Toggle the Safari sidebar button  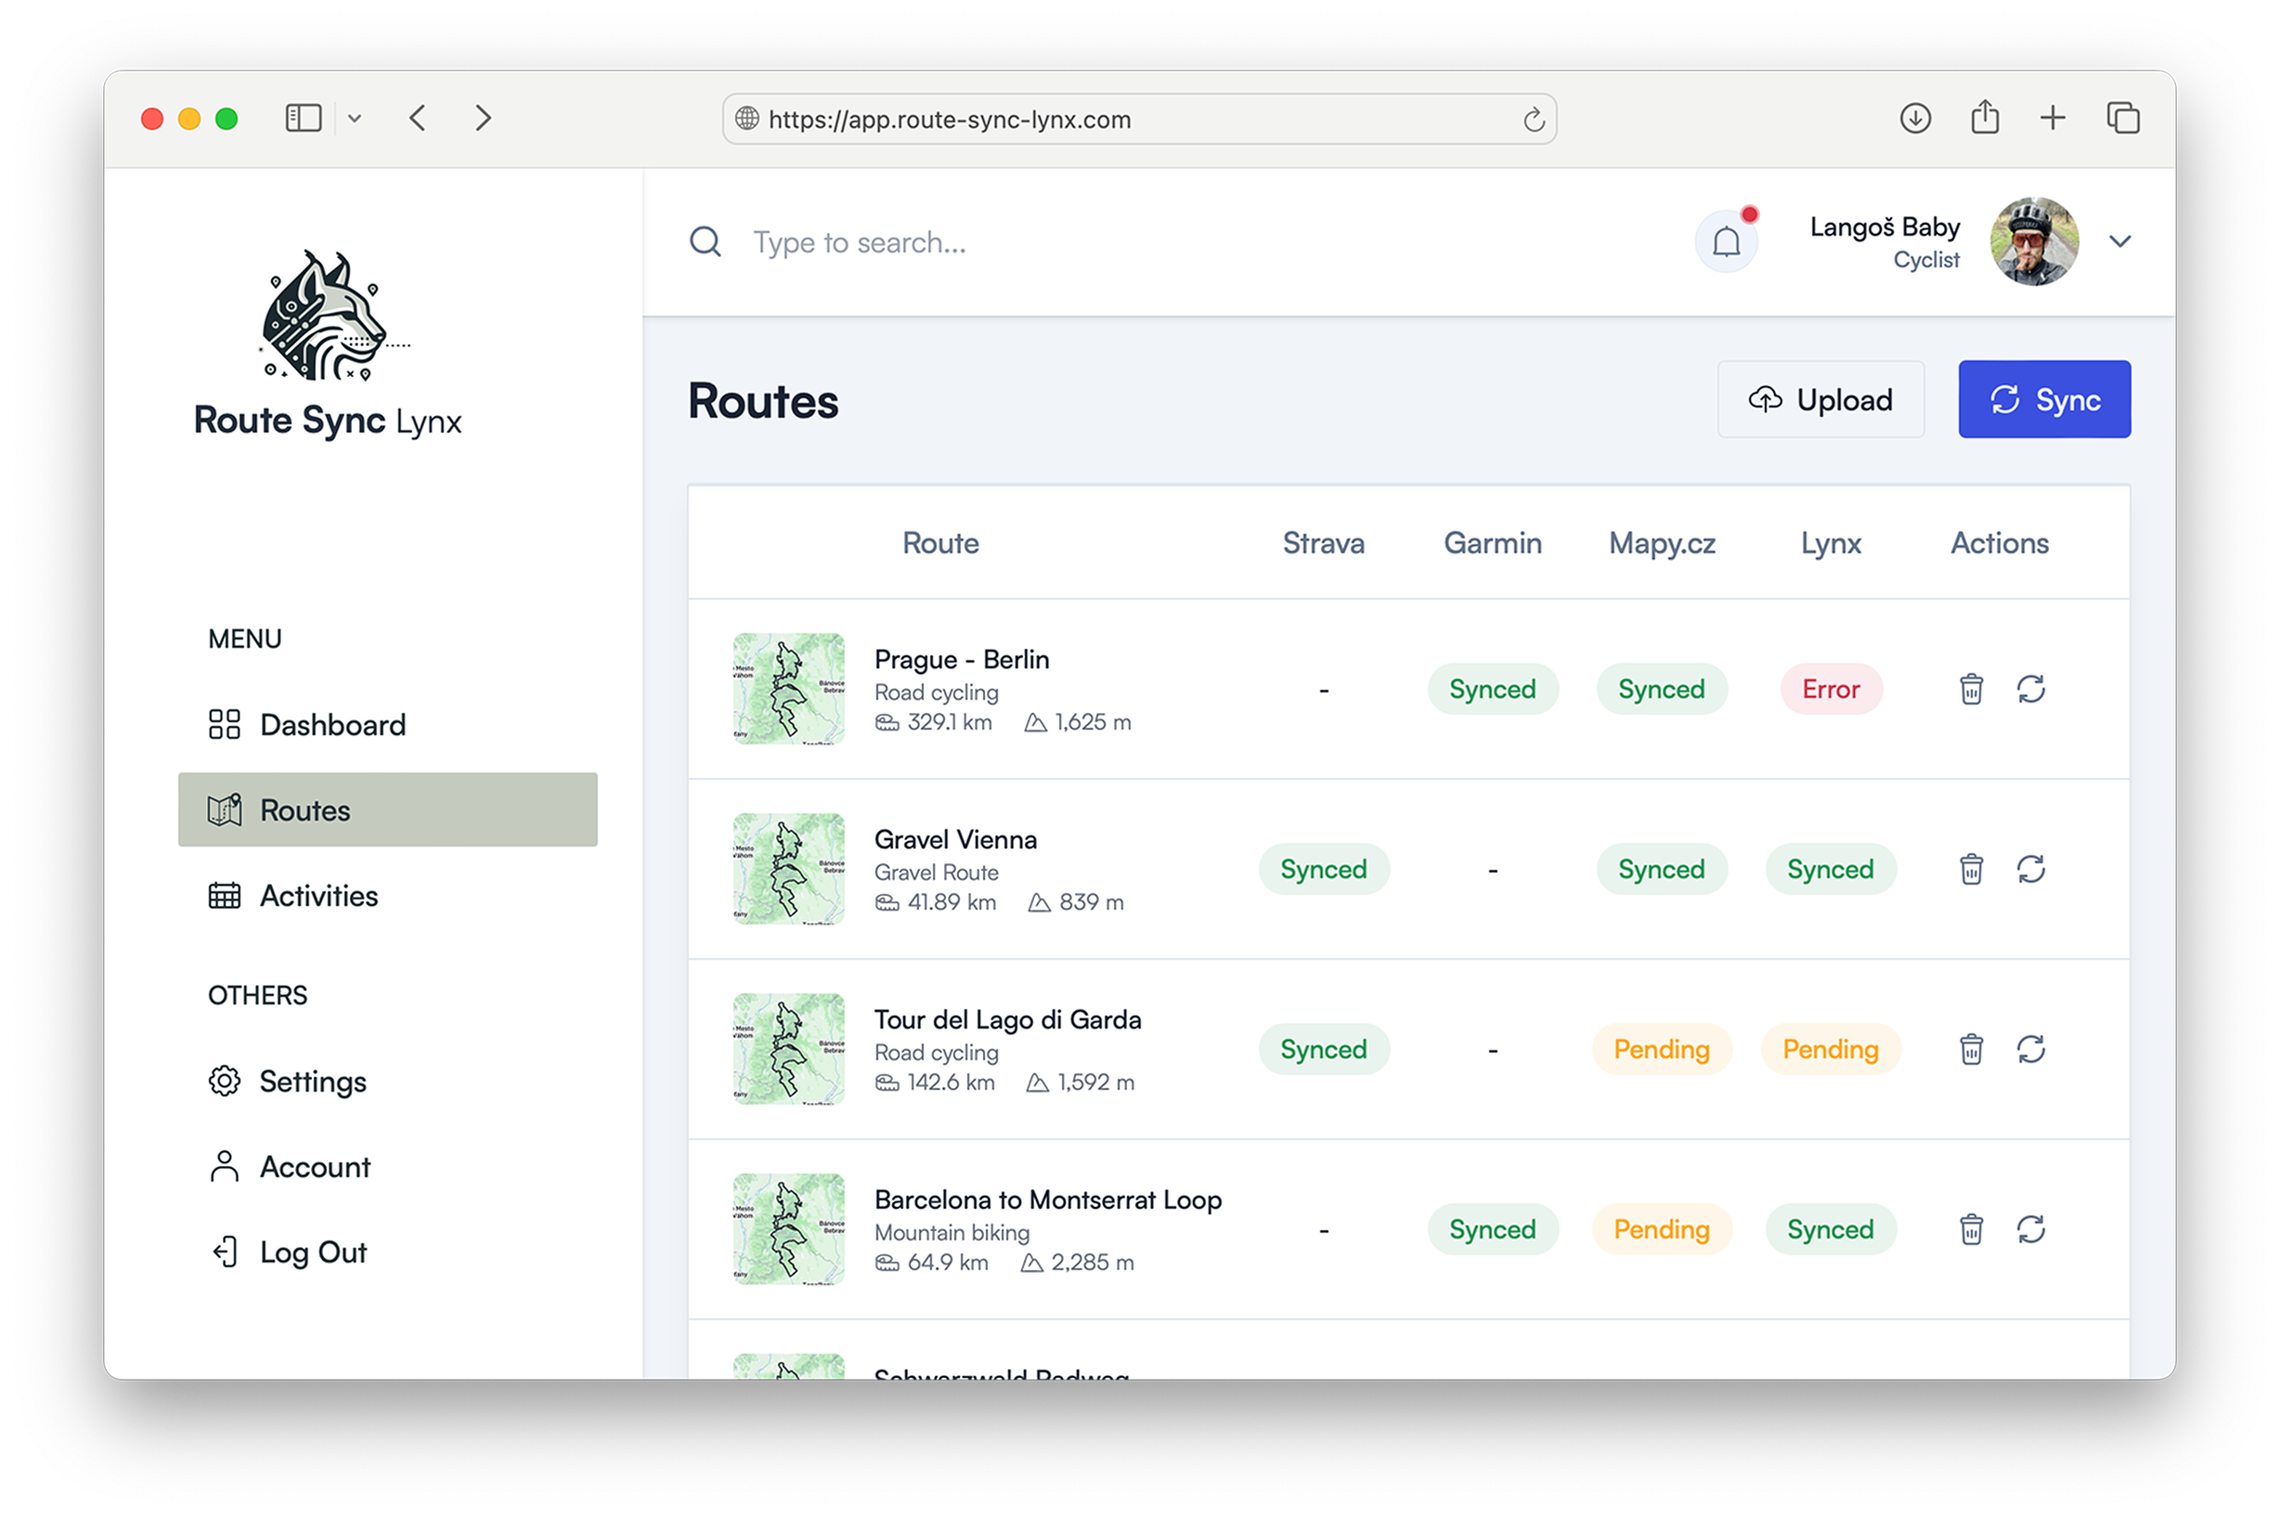(x=303, y=118)
